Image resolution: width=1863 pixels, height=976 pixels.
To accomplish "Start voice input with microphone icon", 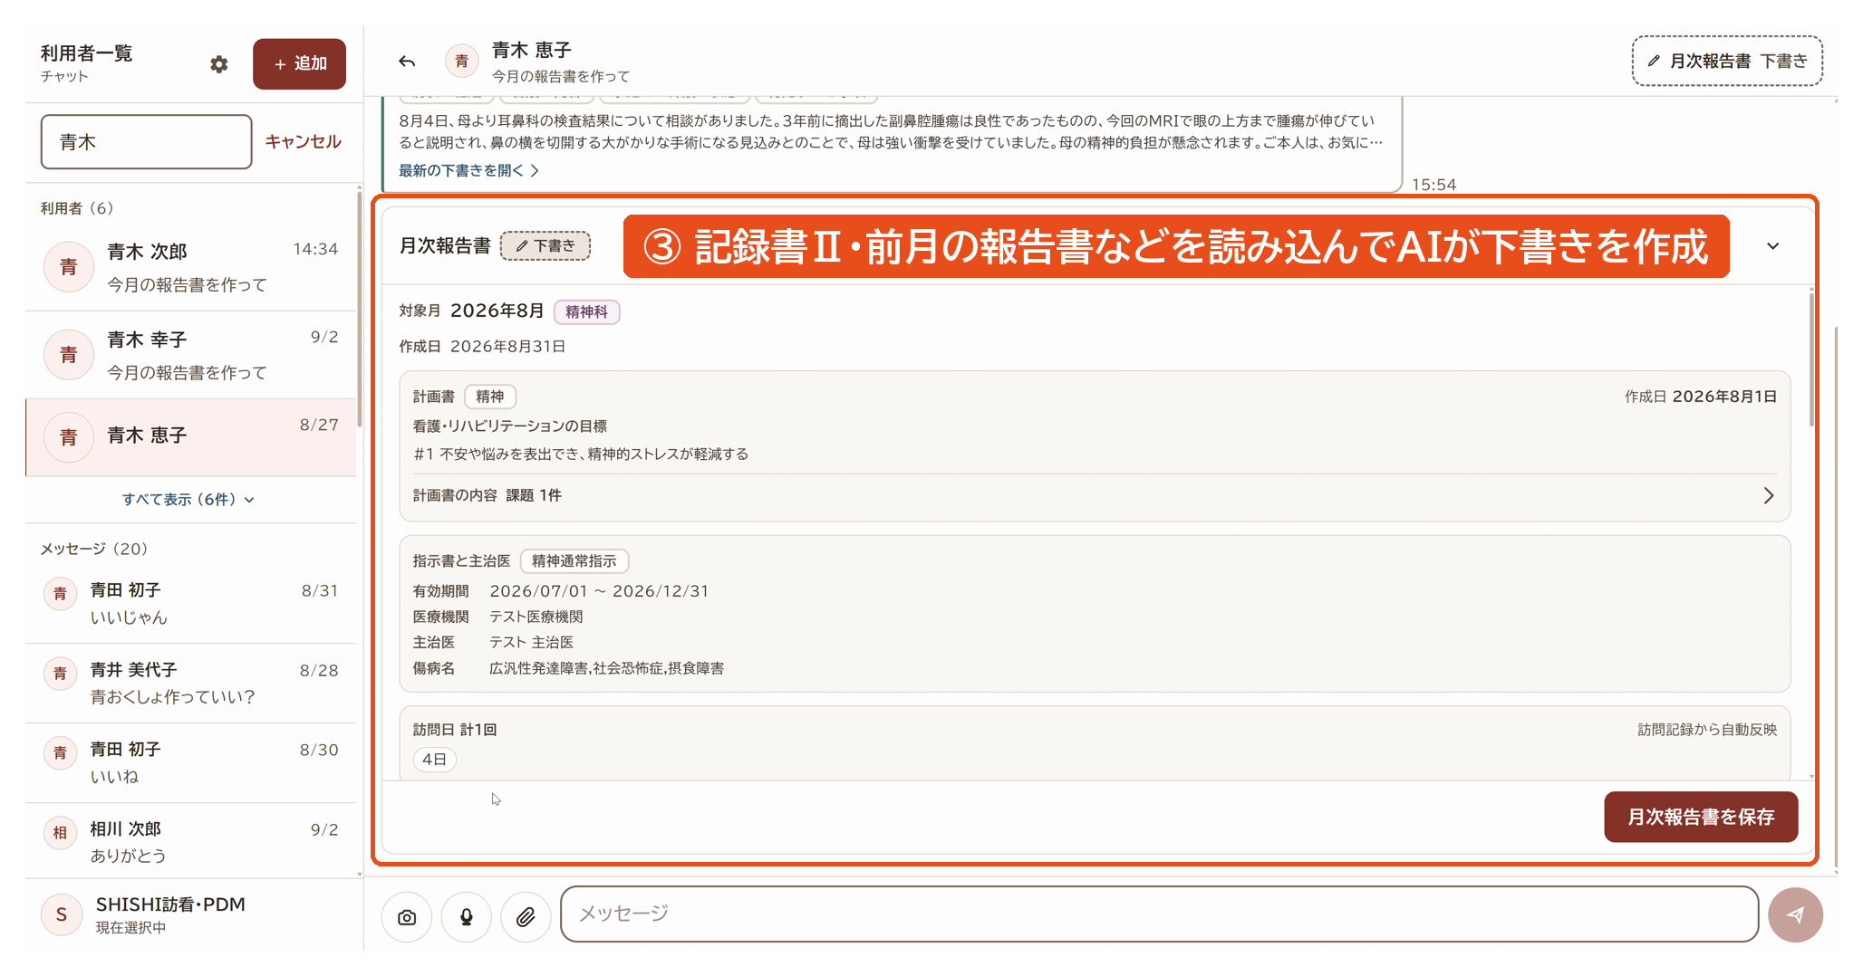I will pos(467,917).
